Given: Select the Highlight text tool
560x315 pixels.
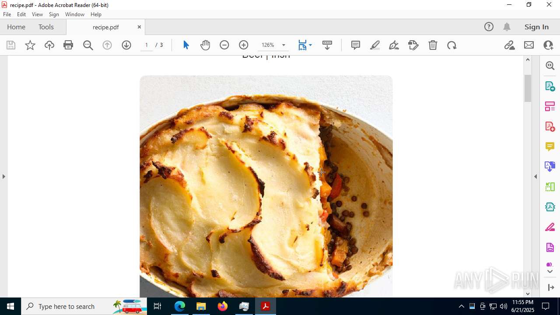Looking at the screenshot, I should click(375, 45).
